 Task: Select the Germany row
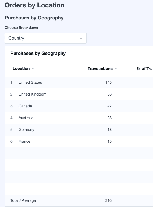[79, 130]
